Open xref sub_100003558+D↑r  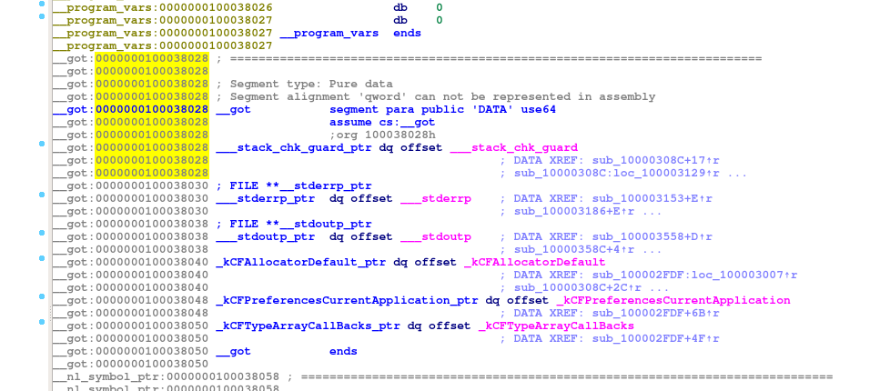click(x=652, y=236)
